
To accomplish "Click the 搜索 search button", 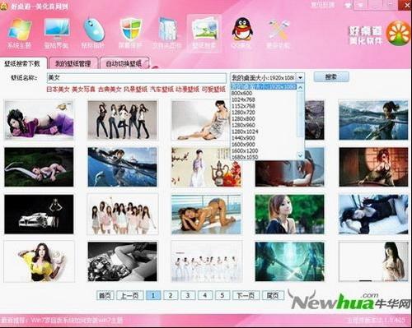I will coord(331,77).
